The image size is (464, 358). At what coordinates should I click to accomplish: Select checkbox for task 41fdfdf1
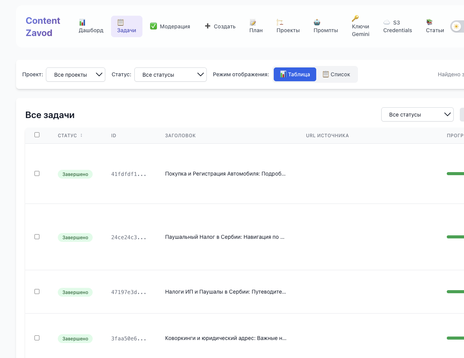[x=37, y=173]
